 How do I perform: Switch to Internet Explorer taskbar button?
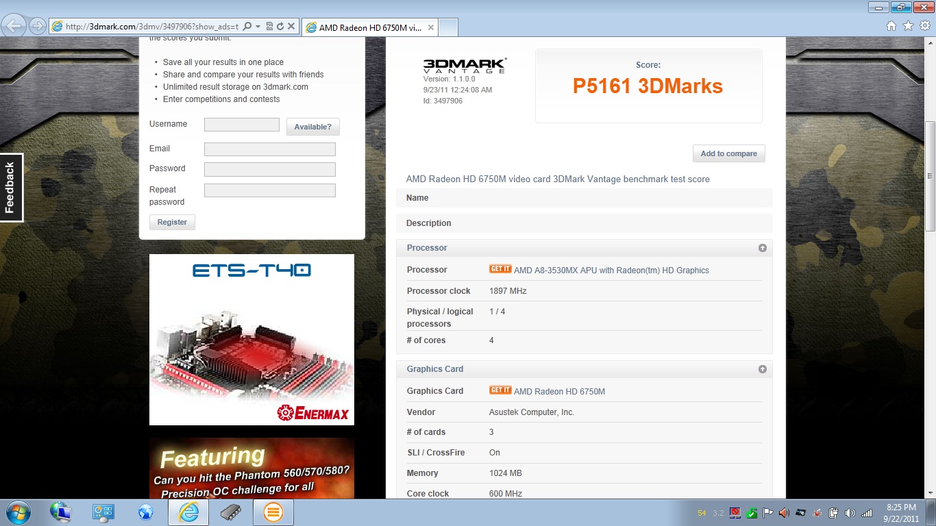[188, 512]
